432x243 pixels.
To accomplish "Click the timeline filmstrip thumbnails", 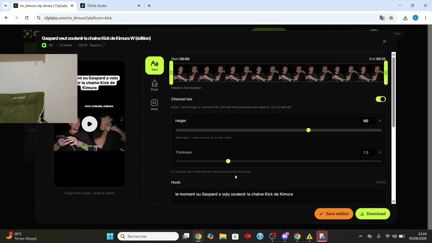I will [278, 73].
